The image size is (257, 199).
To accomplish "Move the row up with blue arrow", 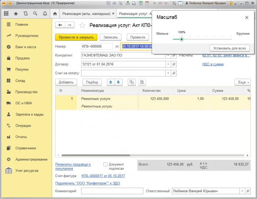I will [111, 82].
